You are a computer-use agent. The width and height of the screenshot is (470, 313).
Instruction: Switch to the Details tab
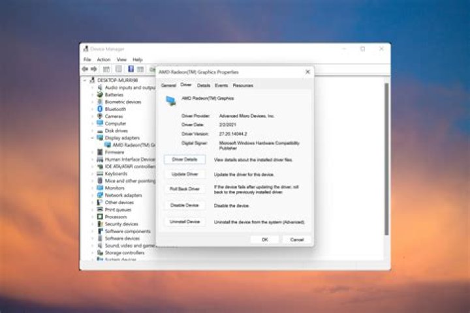(204, 85)
